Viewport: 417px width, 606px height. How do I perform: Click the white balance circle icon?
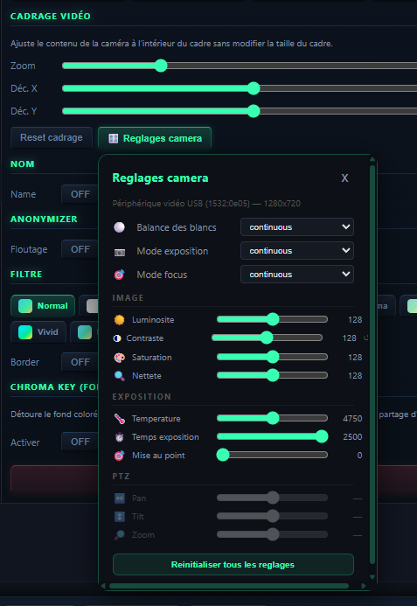(x=120, y=227)
